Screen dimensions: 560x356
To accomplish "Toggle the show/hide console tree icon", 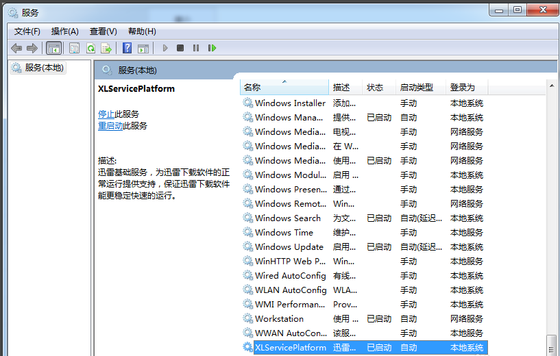I will point(54,48).
